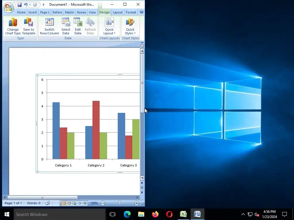Open the Page Layout tab
The height and width of the screenshot is (220, 294).
[45, 12]
